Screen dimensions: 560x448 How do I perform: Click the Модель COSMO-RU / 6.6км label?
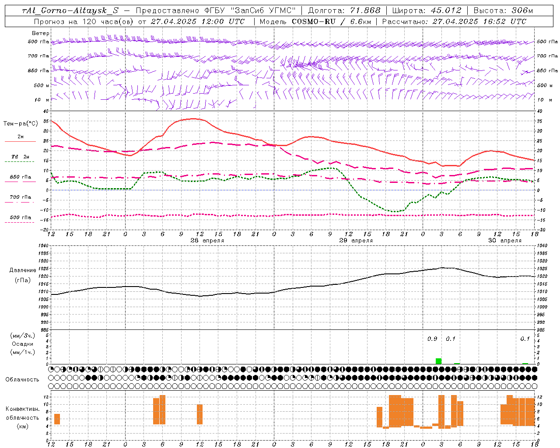click(315, 21)
